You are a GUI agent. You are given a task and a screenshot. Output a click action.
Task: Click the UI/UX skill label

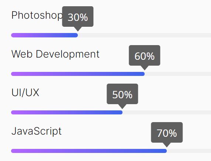point(25,92)
